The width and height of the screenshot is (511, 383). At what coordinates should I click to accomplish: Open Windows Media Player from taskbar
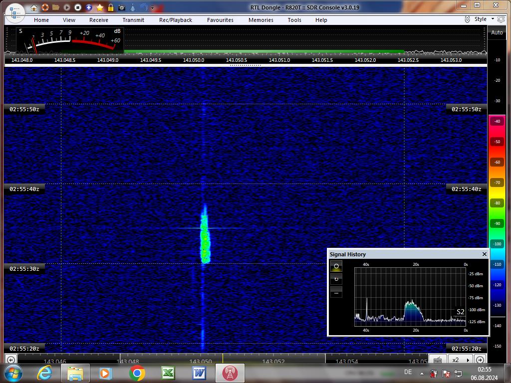coord(106,373)
